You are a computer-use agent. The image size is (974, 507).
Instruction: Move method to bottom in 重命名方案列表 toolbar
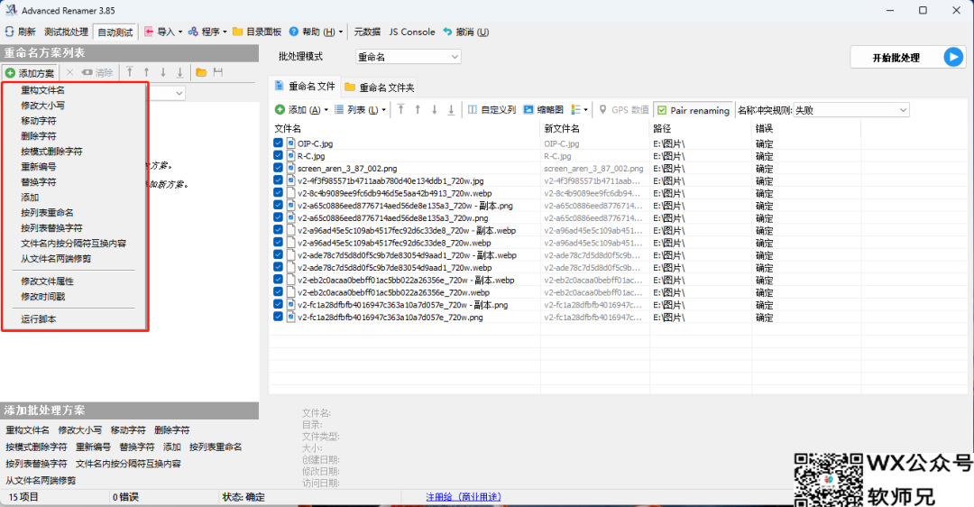(180, 72)
